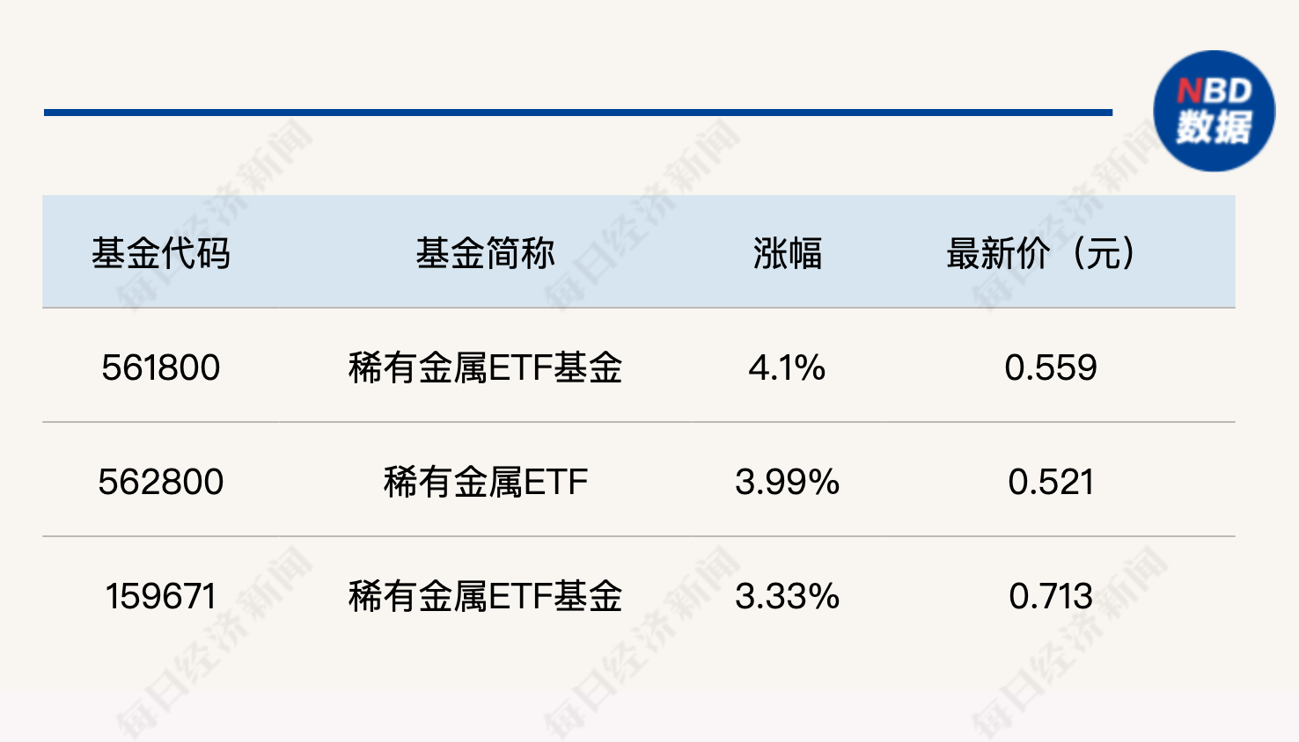Click the 稀有金属ETF name in the second row
This screenshot has width=1299, height=742.
coord(486,482)
